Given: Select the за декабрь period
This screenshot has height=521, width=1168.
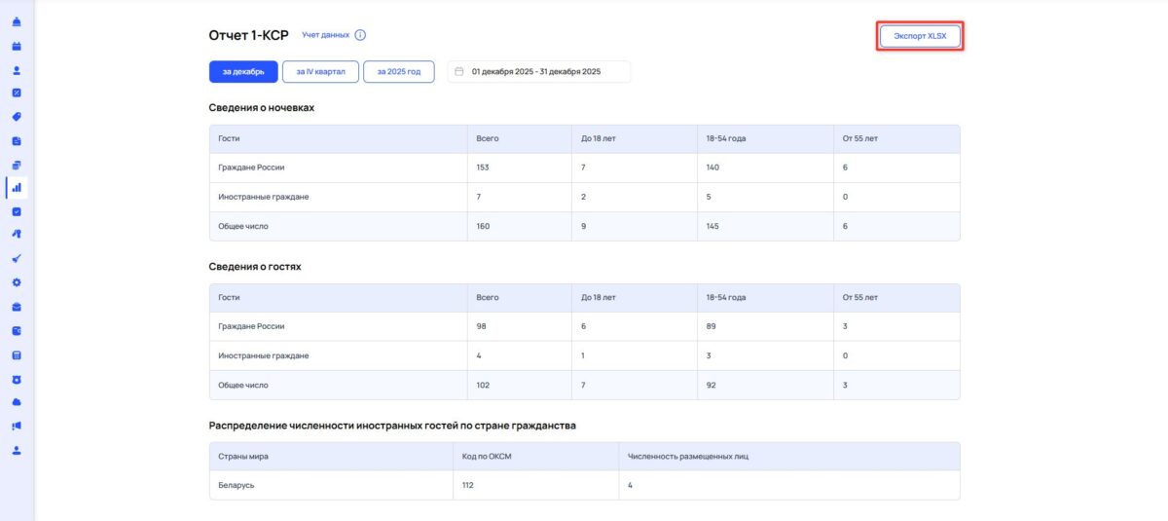Looking at the screenshot, I should pyautogui.click(x=243, y=71).
